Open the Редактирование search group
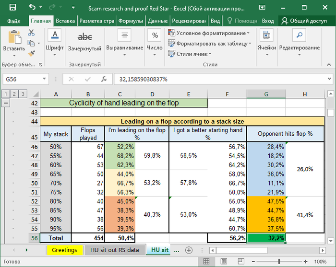Screen dimensions: 336x267 point(300,43)
